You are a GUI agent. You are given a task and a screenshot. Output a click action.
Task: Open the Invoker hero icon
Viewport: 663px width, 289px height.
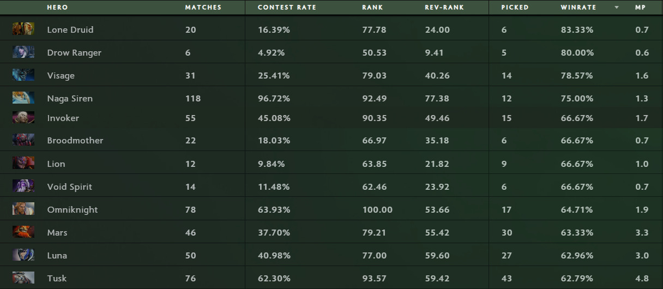click(x=23, y=118)
